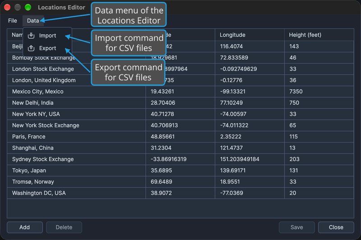Screen dimensions: 361x240
Task: Click latitude value 69.6489
Action: [x=162, y=182]
